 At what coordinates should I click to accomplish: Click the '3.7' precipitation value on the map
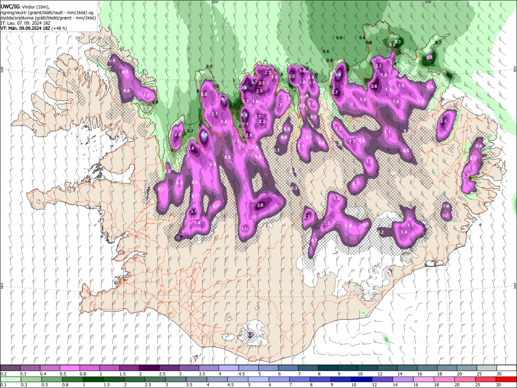point(254,82)
